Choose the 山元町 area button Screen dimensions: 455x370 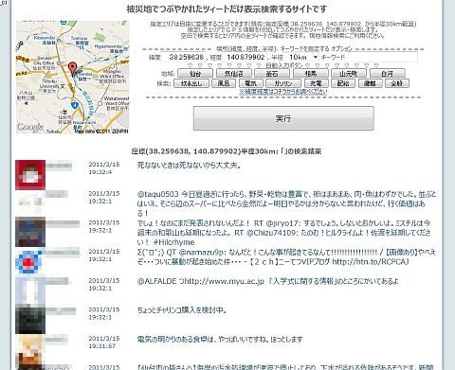pos(349,74)
